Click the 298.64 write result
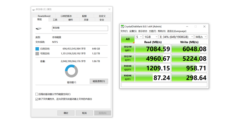232x124 pixels. (189, 77)
